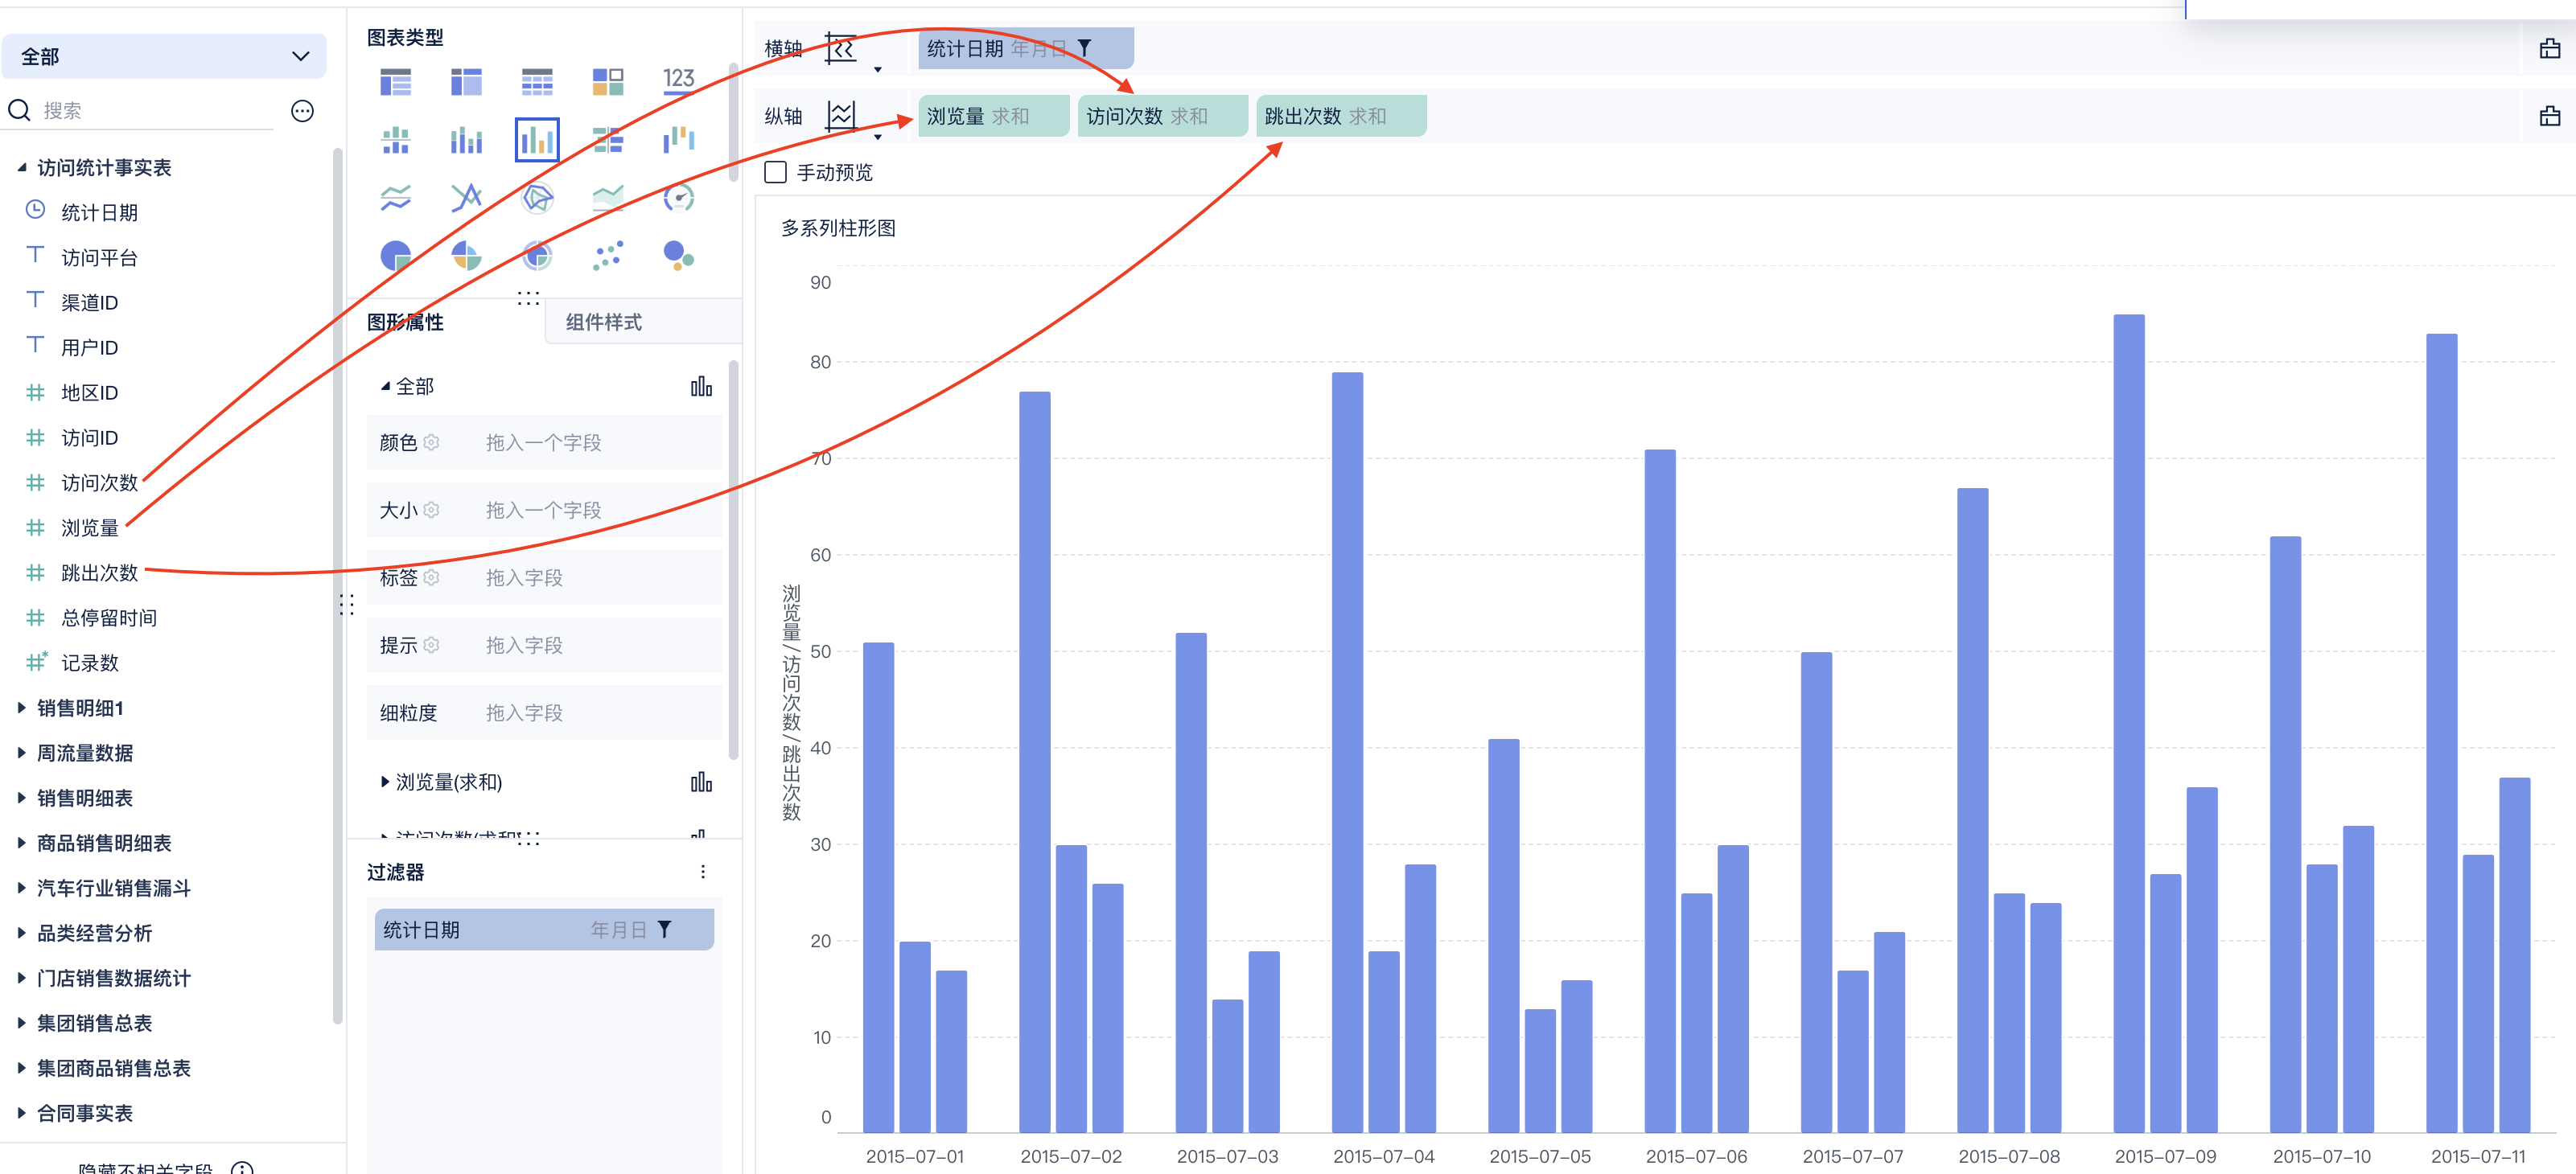Switch to the 图形属性 tab

click(405, 322)
